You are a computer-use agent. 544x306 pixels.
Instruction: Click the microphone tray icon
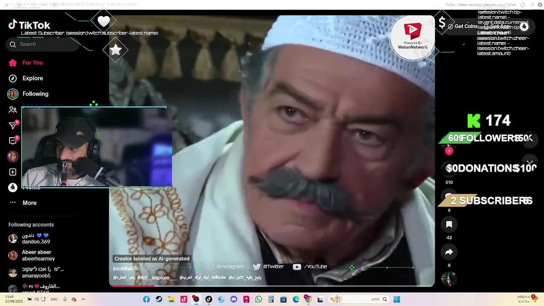65,299
